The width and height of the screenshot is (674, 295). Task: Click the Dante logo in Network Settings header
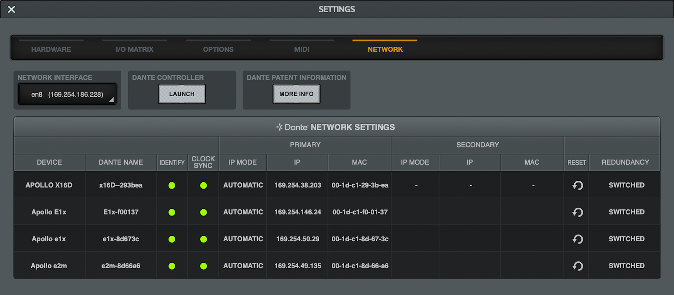pyautogui.click(x=292, y=127)
